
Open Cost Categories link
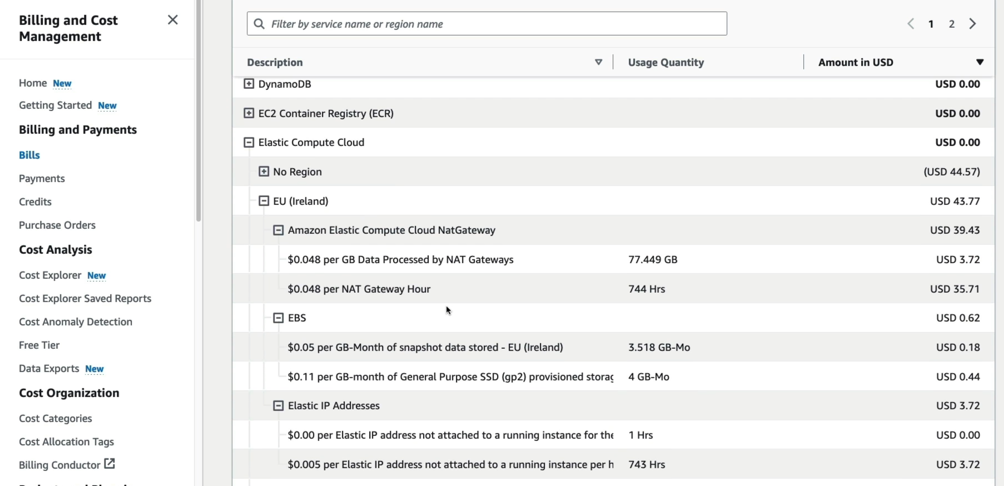click(x=56, y=418)
